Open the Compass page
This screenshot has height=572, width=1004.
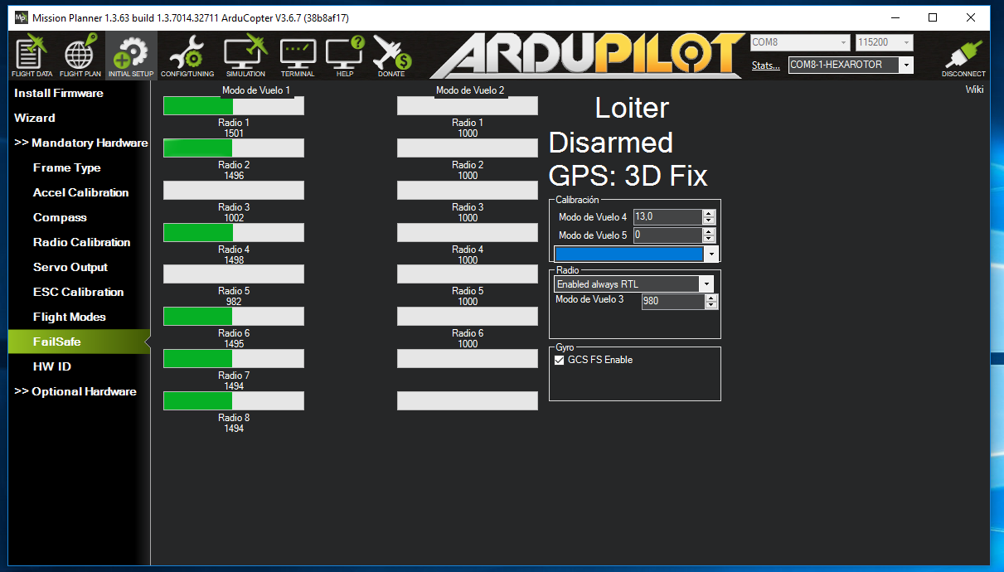coord(60,218)
